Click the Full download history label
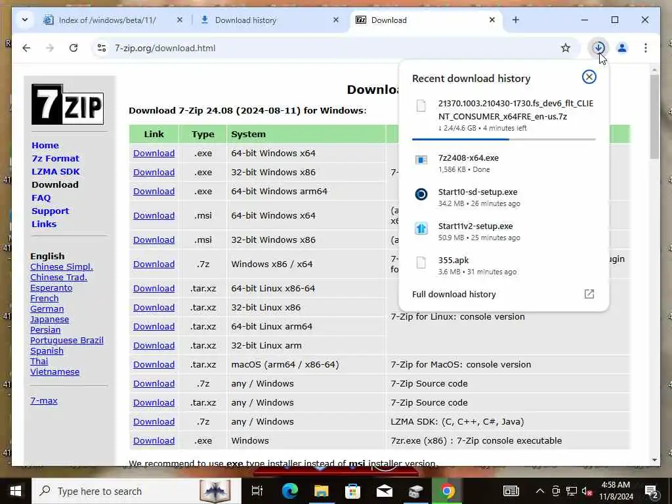The height and width of the screenshot is (504, 672). (x=454, y=294)
